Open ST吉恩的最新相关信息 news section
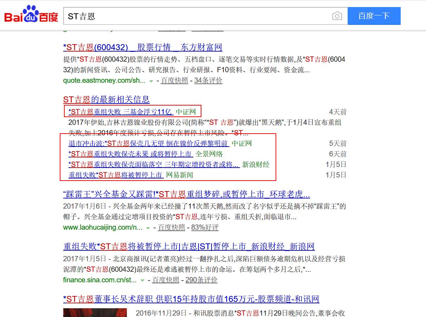This screenshot has width=426, height=317. pyautogui.click(x=106, y=100)
